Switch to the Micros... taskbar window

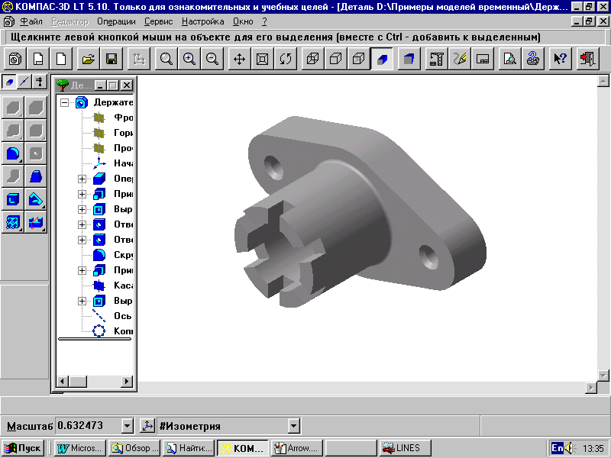click(x=80, y=448)
